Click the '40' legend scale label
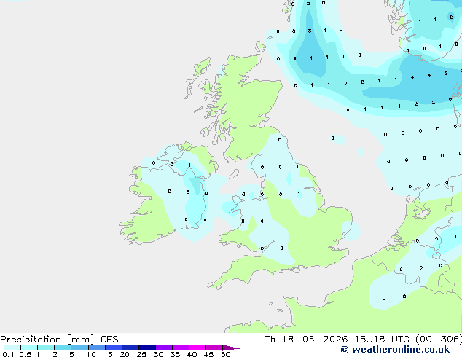The image size is (462, 357). 192,354
